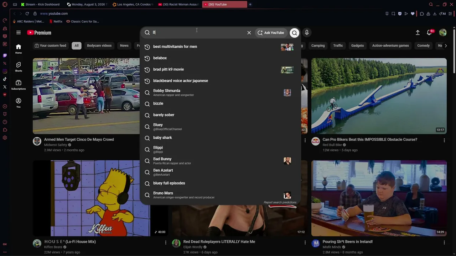The height and width of the screenshot is (256, 456).
Task: Switch to the Stream - Kick Dashboard tab
Action: tap(40, 4)
